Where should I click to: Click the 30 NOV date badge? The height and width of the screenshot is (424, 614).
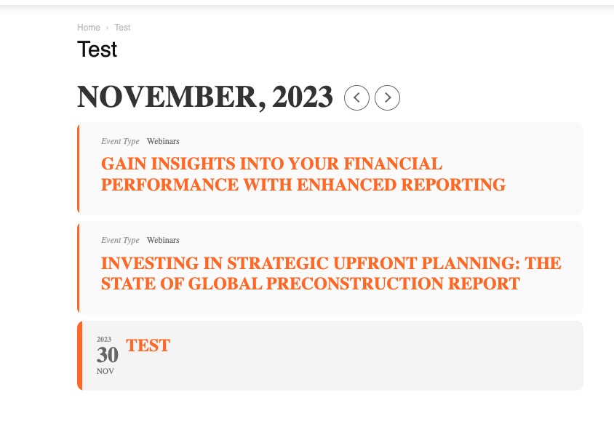point(107,355)
